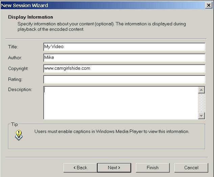Click the Author field containing Mike
Screen dimensions: 214x177
[124, 58]
